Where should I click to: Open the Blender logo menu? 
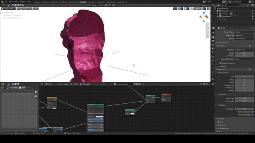pos(2,2)
